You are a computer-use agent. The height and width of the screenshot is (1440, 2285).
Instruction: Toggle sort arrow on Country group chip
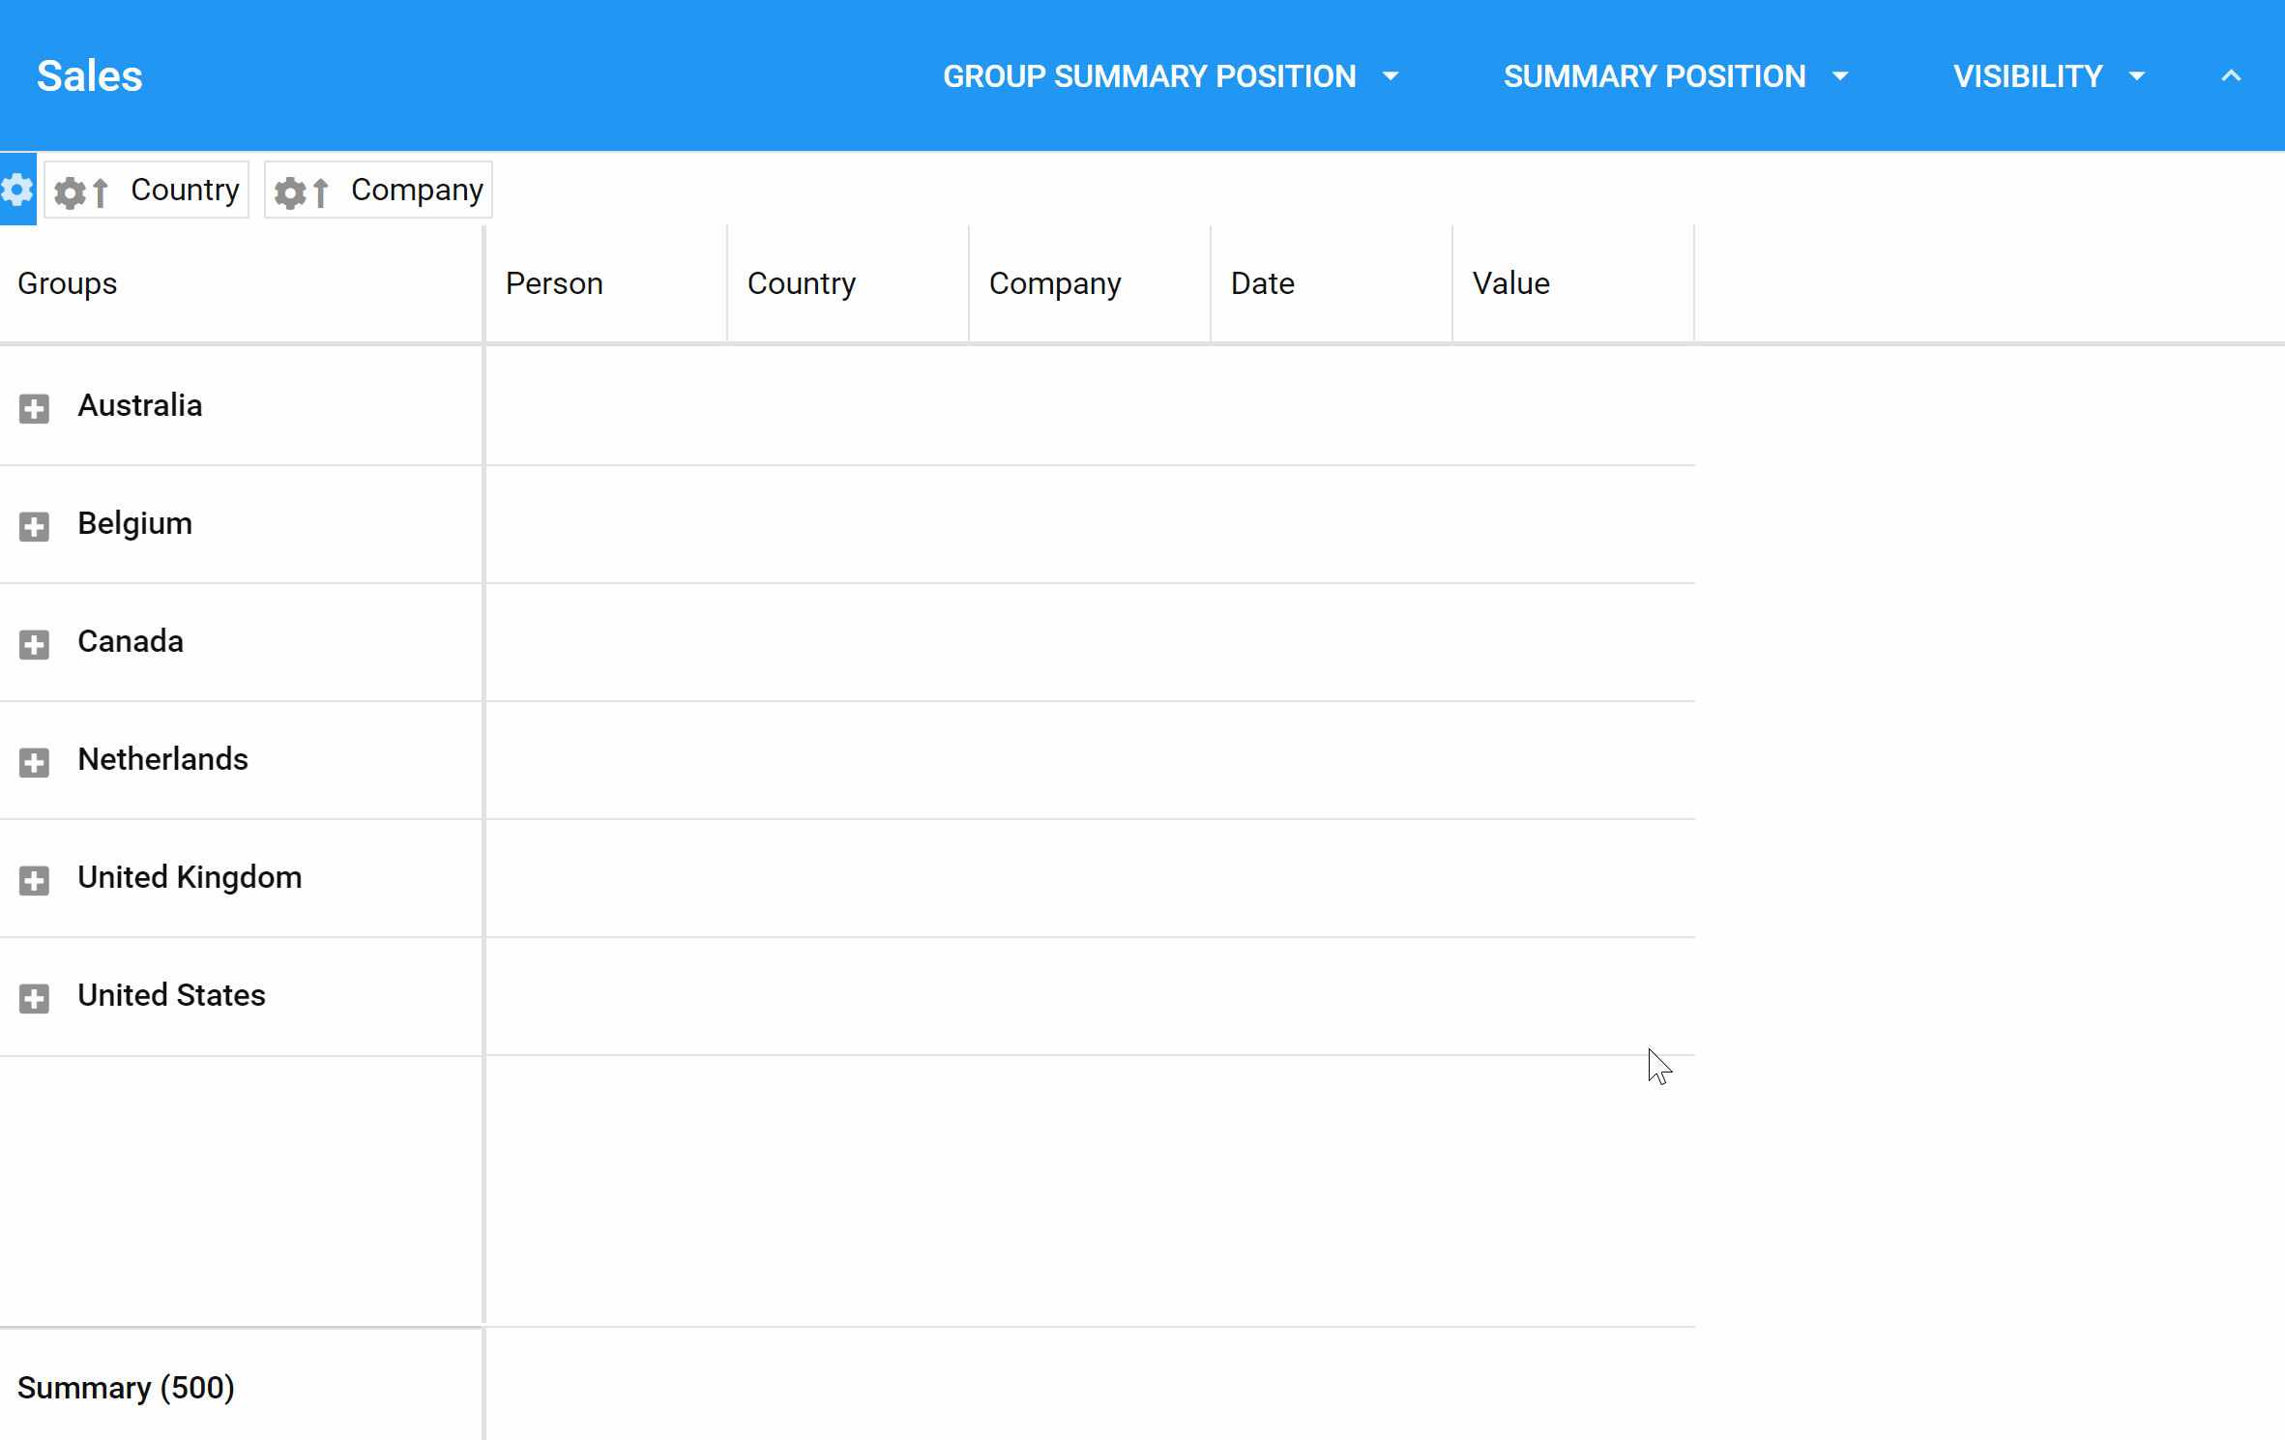click(101, 192)
